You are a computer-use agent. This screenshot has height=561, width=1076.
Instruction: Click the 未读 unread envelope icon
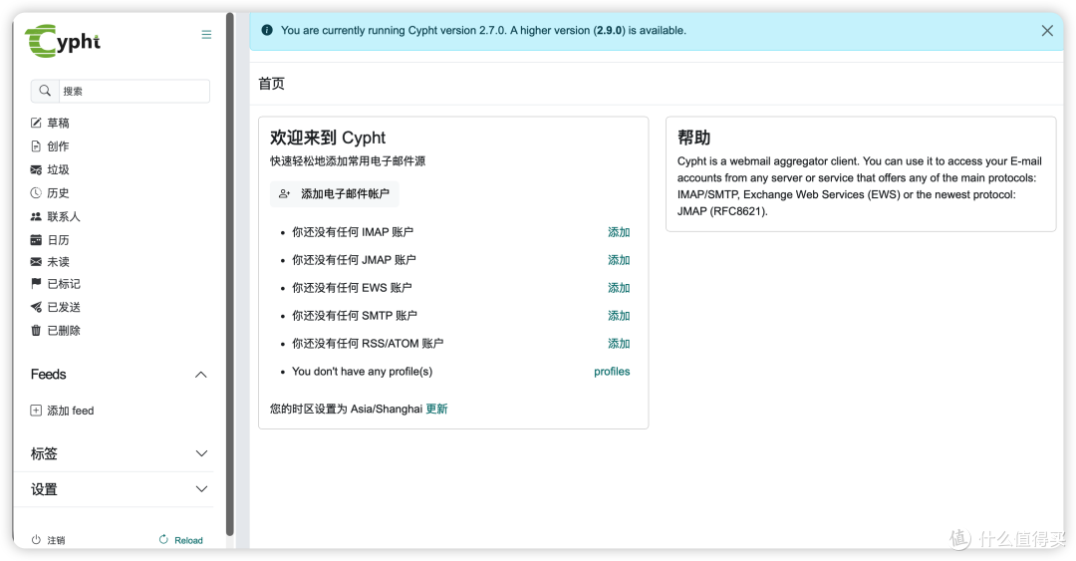point(36,262)
